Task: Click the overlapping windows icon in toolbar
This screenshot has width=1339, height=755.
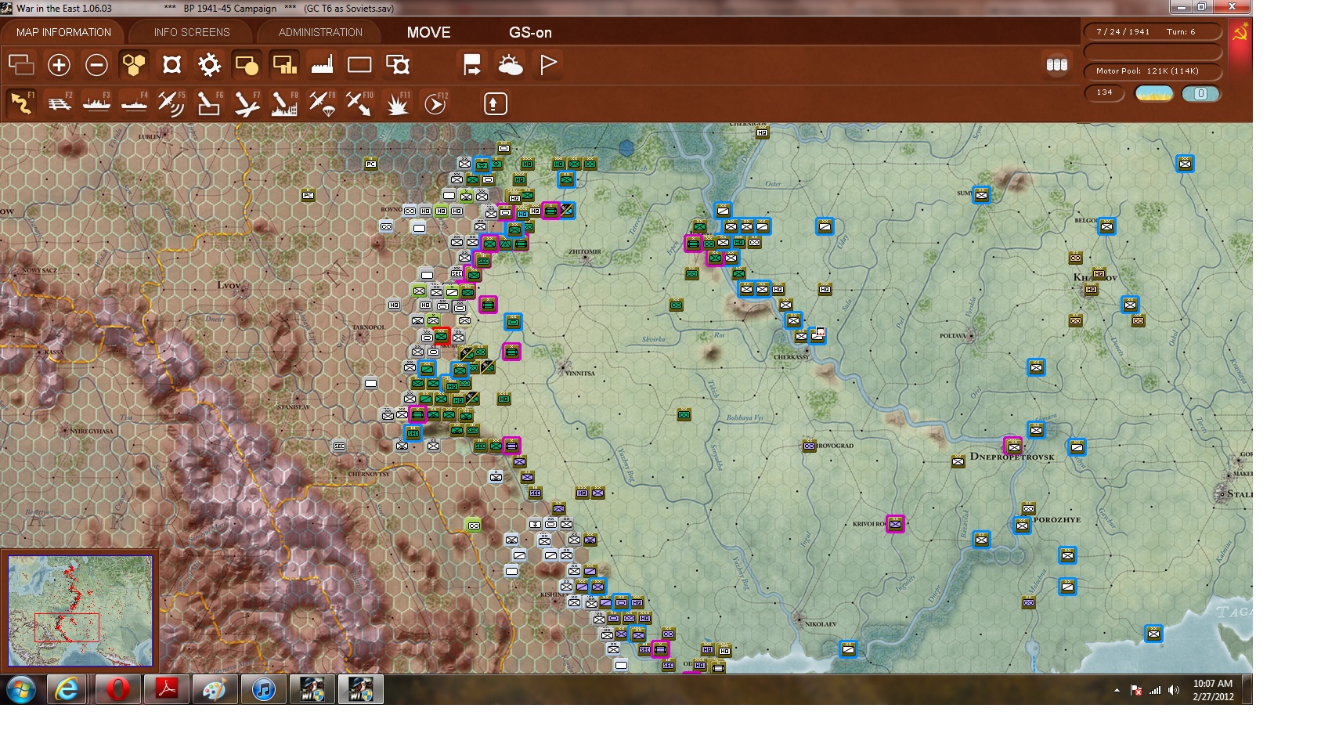Action: click(x=21, y=64)
